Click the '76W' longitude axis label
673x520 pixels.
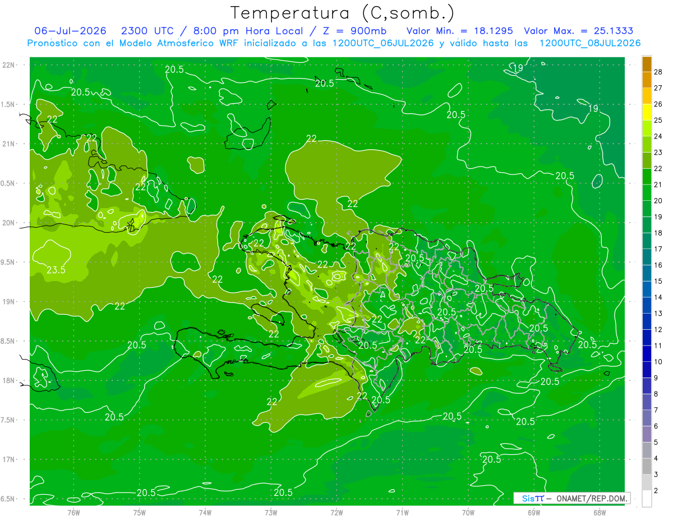[x=73, y=512]
